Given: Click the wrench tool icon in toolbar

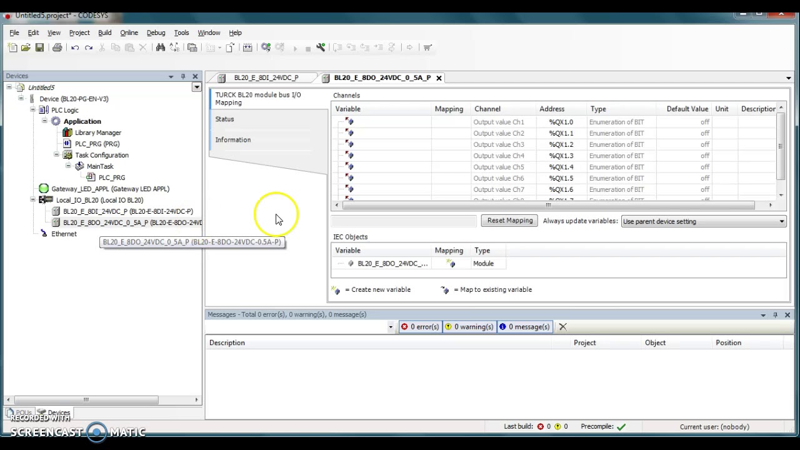Looking at the screenshot, I should (x=321, y=47).
